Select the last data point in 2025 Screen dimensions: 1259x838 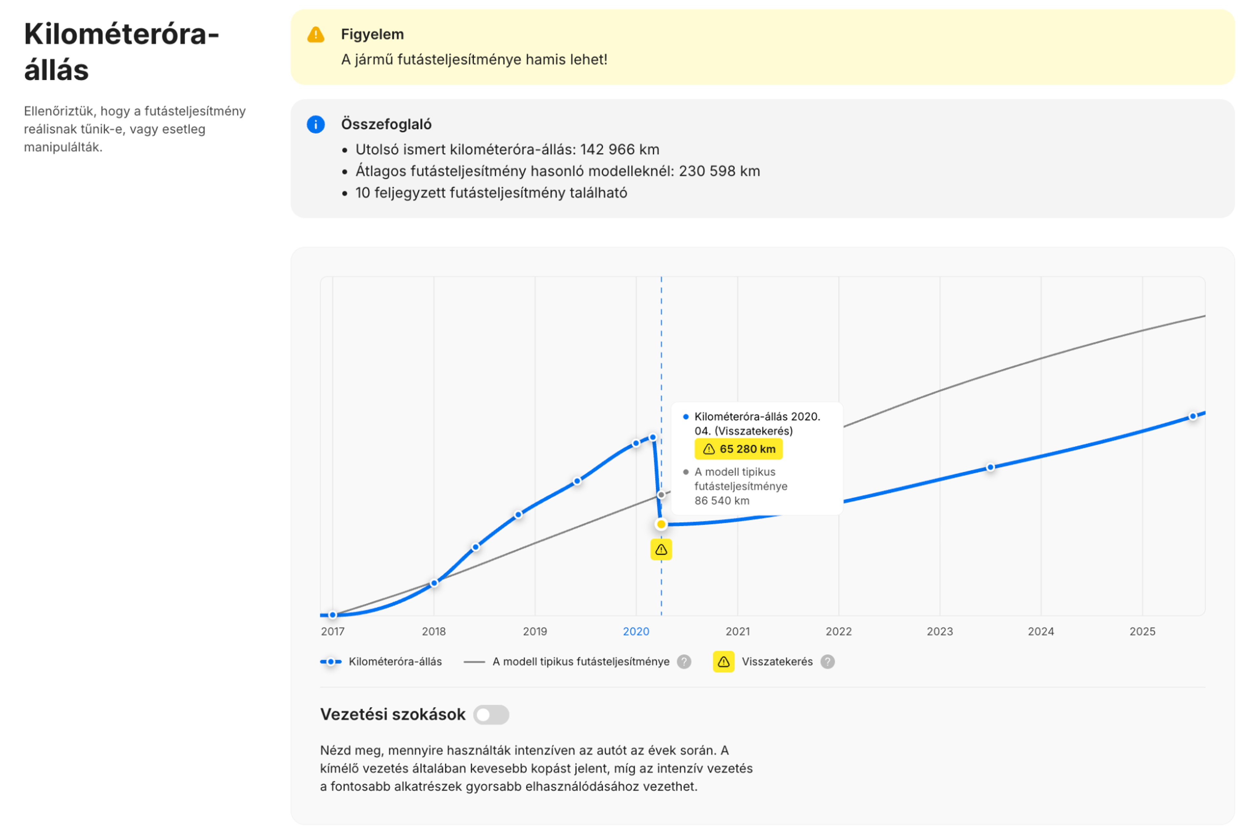click(1193, 416)
